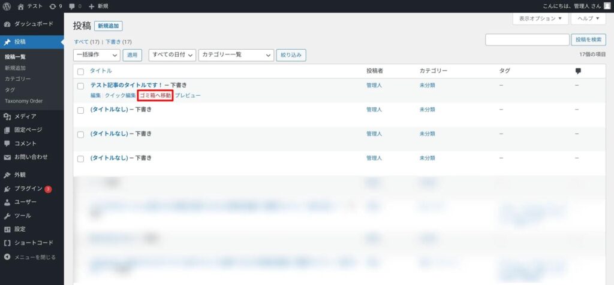Check the box for テスト記事のタイトルです！ post
This screenshot has height=285, width=614.
pos(80,86)
